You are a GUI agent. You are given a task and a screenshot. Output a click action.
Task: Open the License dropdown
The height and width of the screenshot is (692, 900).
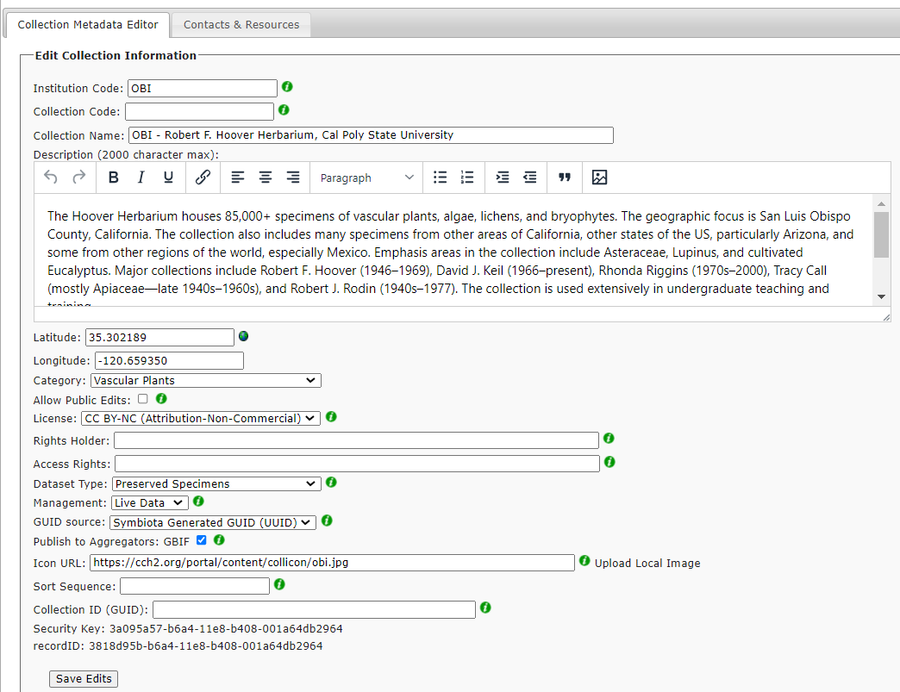click(200, 418)
